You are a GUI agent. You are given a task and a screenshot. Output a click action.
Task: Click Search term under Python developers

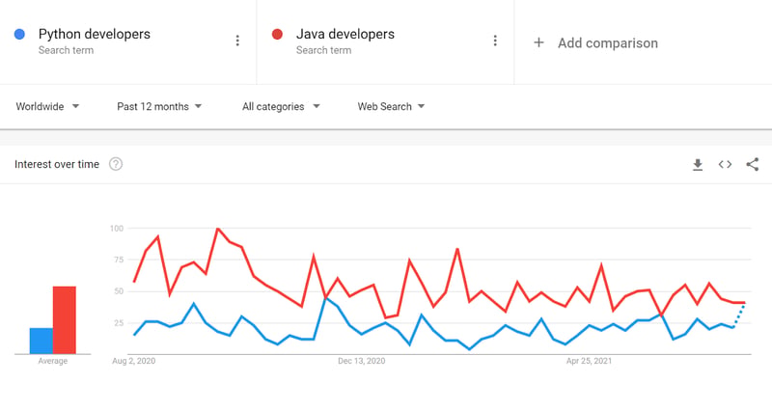click(x=66, y=50)
